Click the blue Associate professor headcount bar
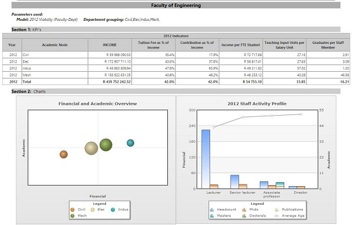The width and height of the screenshot is (352, 225). (264, 185)
